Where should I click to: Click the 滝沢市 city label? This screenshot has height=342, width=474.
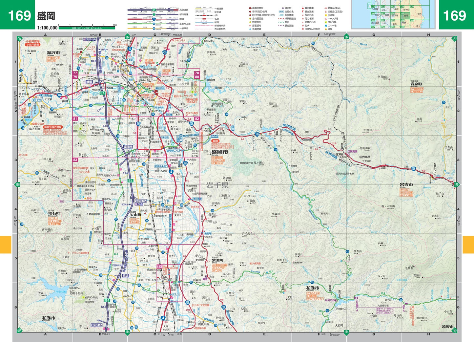click(x=53, y=52)
